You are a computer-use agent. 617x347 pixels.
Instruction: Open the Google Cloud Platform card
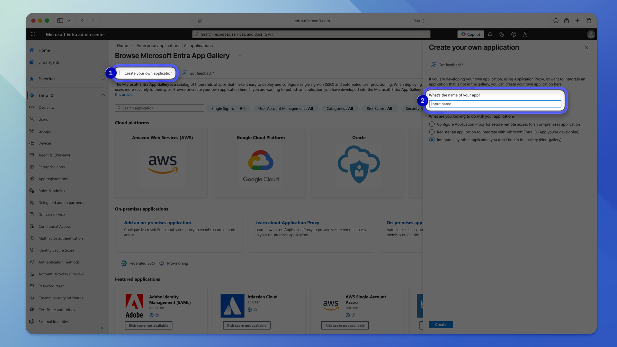(x=259, y=163)
